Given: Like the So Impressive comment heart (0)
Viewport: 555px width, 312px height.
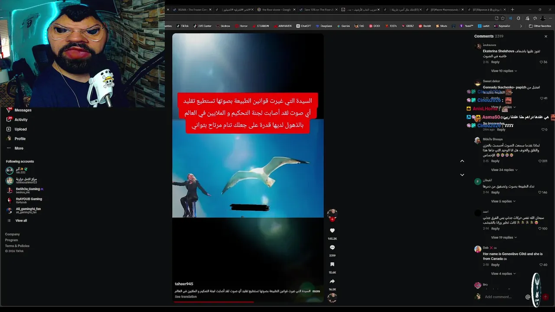Looking at the screenshot, I should pos(544,130).
